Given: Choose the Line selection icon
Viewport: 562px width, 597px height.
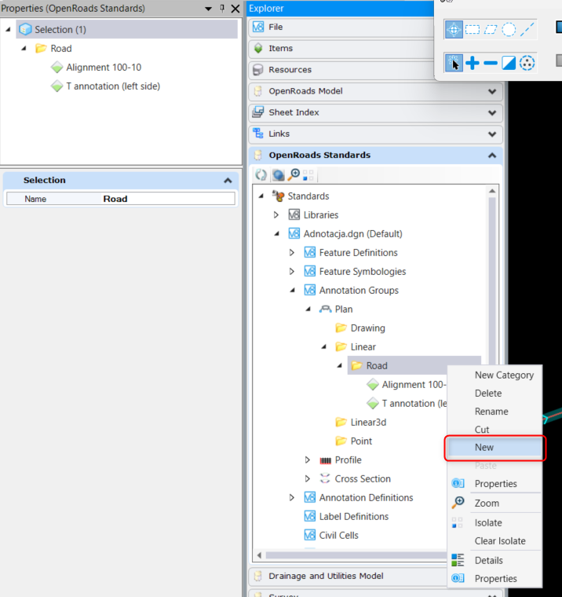Looking at the screenshot, I should [527, 29].
